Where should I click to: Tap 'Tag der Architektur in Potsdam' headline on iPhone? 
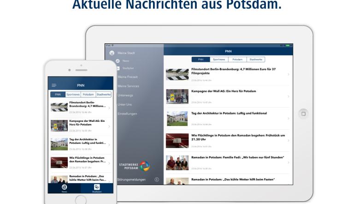(88, 141)
